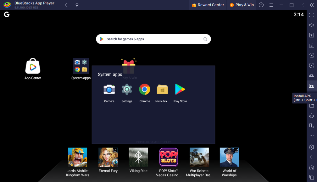Click the cursor lock icon in the sidebar

pyautogui.click(x=312, y=35)
